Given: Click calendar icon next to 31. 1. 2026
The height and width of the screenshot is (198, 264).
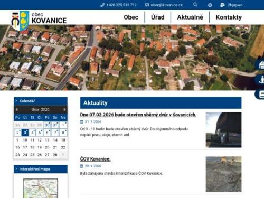Looking at the screenshot, I should coord(81,122).
